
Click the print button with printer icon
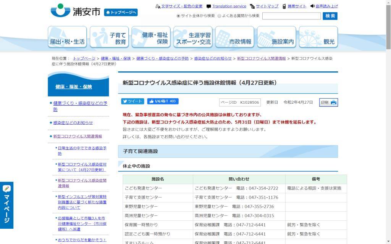329,102
